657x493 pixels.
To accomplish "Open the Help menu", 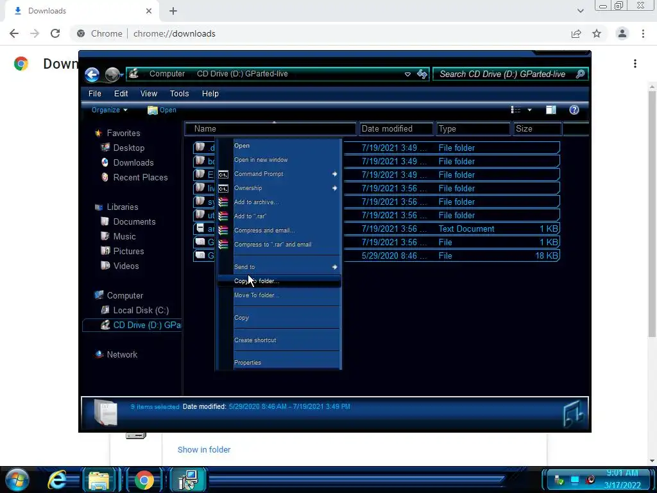I will point(210,94).
